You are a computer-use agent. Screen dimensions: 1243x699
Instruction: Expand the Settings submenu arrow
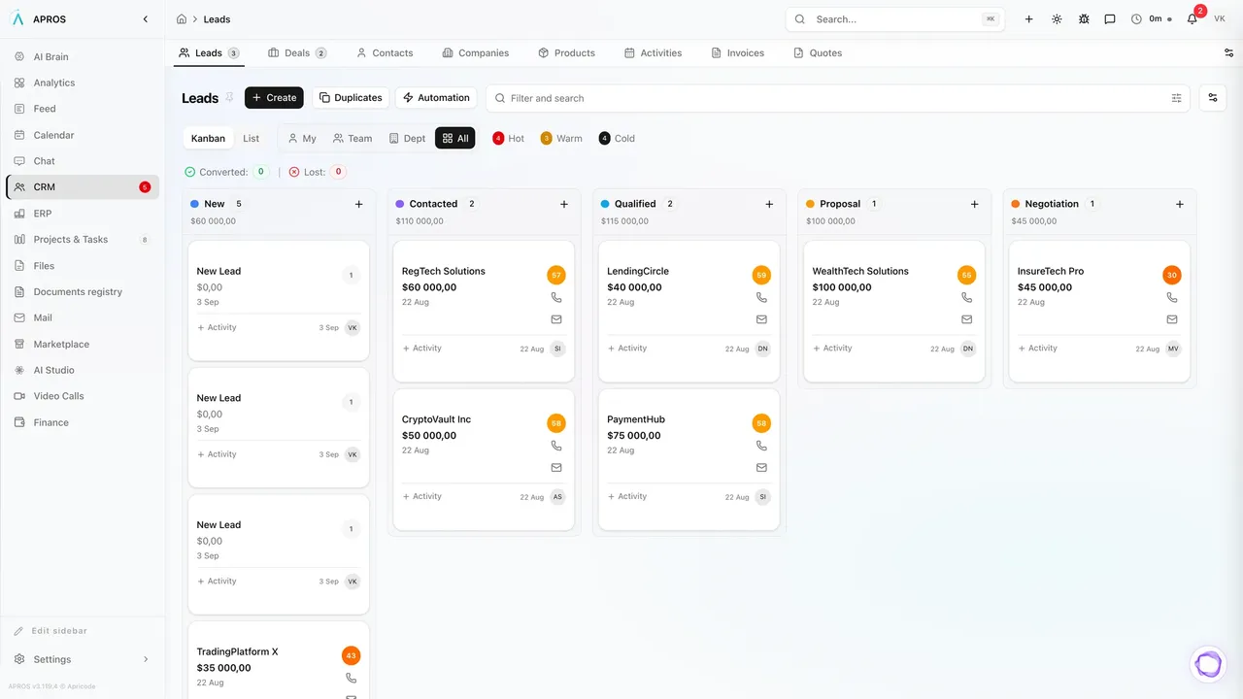click(x=146, y=659)
